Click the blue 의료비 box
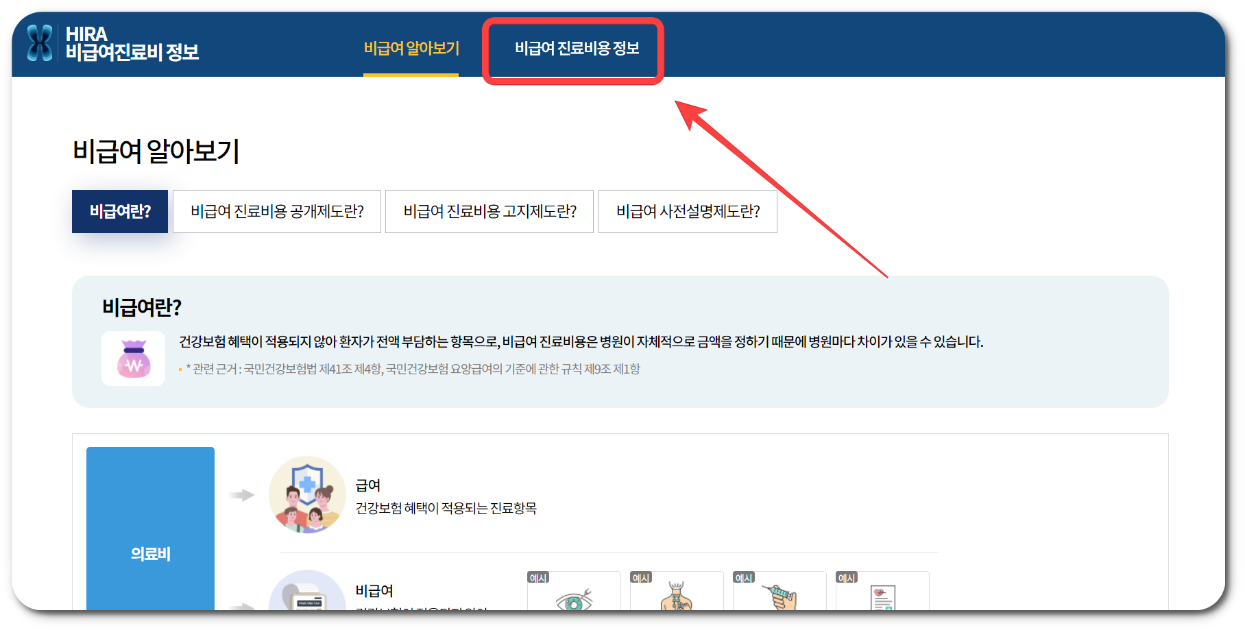 [x=150, y=552]
